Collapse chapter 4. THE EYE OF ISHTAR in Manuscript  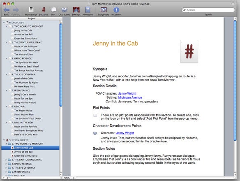7,74
